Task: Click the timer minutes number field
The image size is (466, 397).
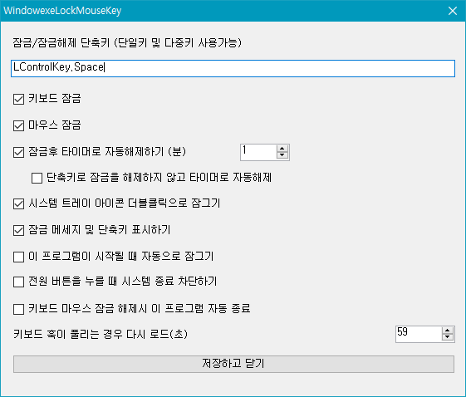Action: click(258, 152)
